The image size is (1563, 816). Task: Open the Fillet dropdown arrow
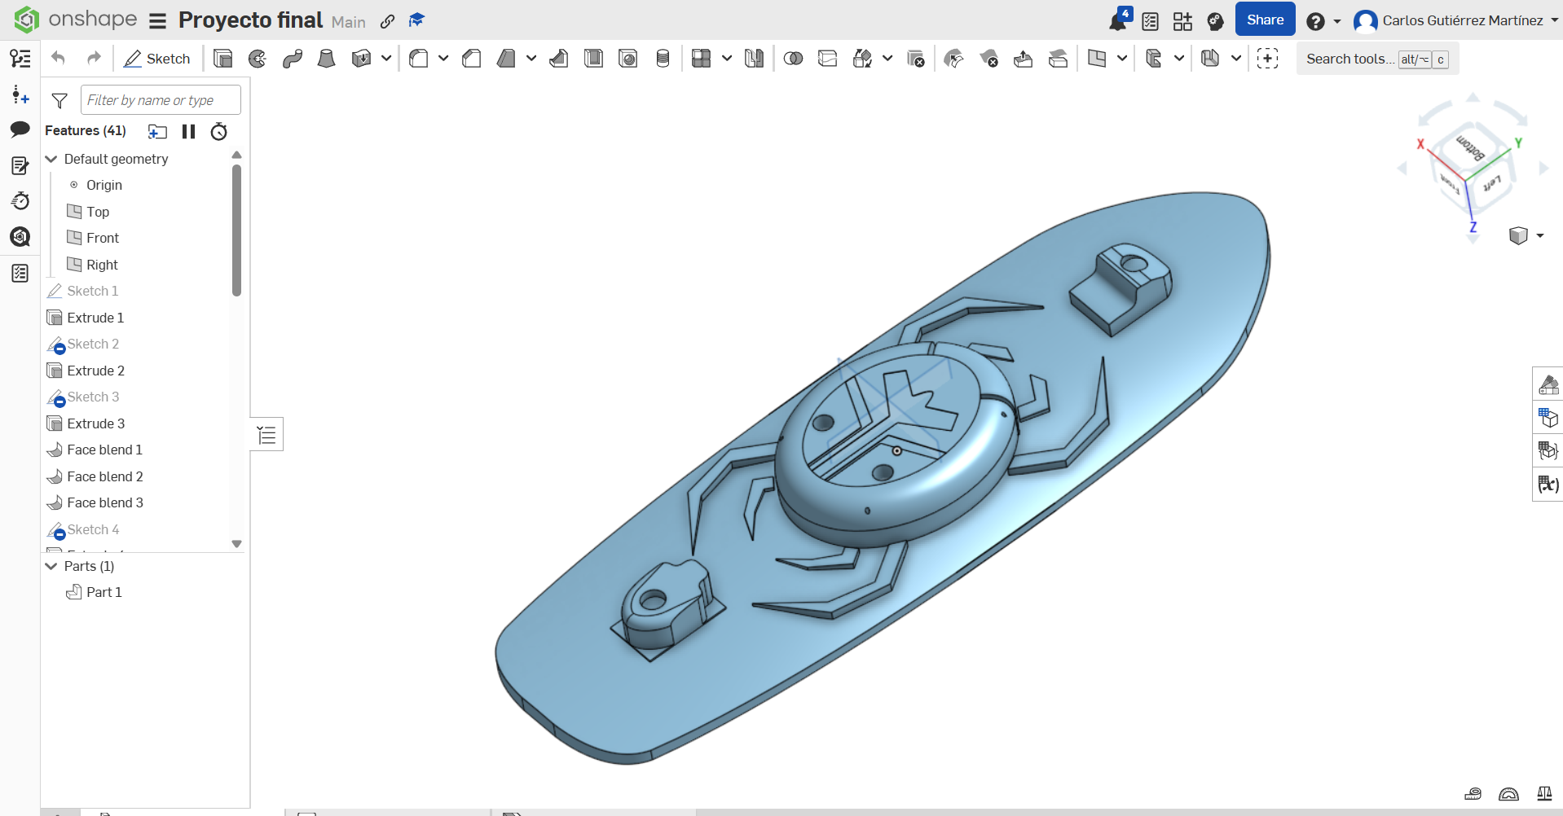pos(443,59)
